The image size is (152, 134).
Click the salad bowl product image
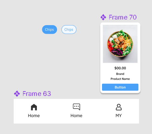click(120, 44)
